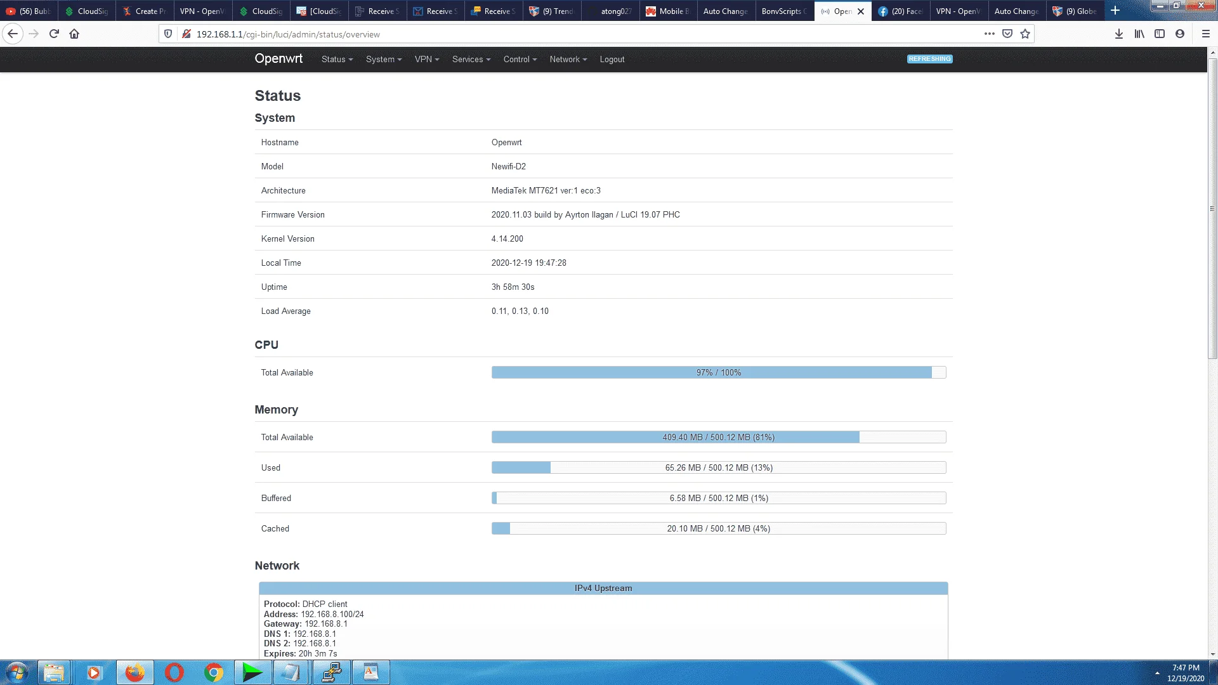Select the Newifi-D2 model value
The image size is (1218, 685).
click(x=509, y=167)
